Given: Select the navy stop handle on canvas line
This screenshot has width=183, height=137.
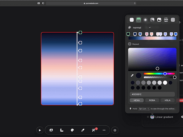Looking at the screenshot, I should 80,43.
